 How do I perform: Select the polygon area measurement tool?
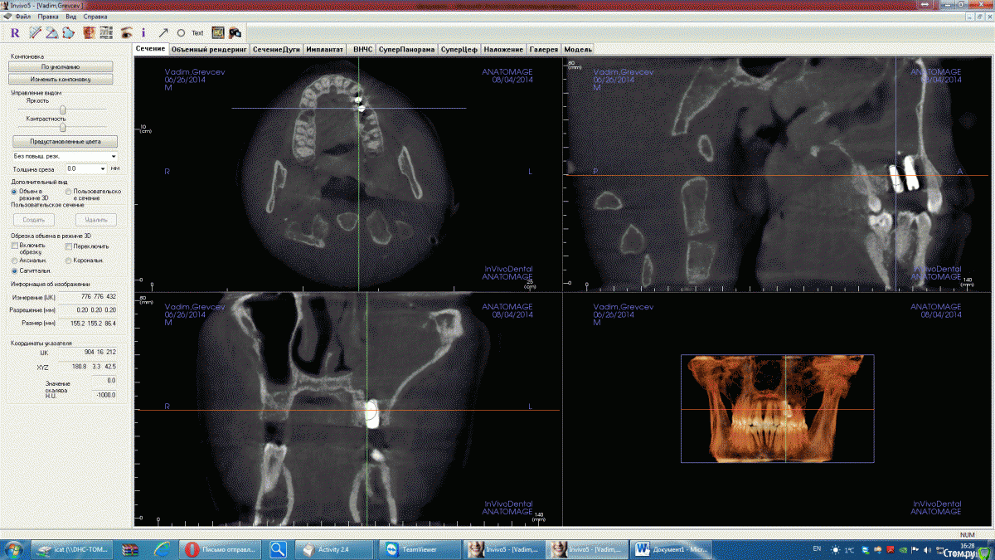coord(70,33)
